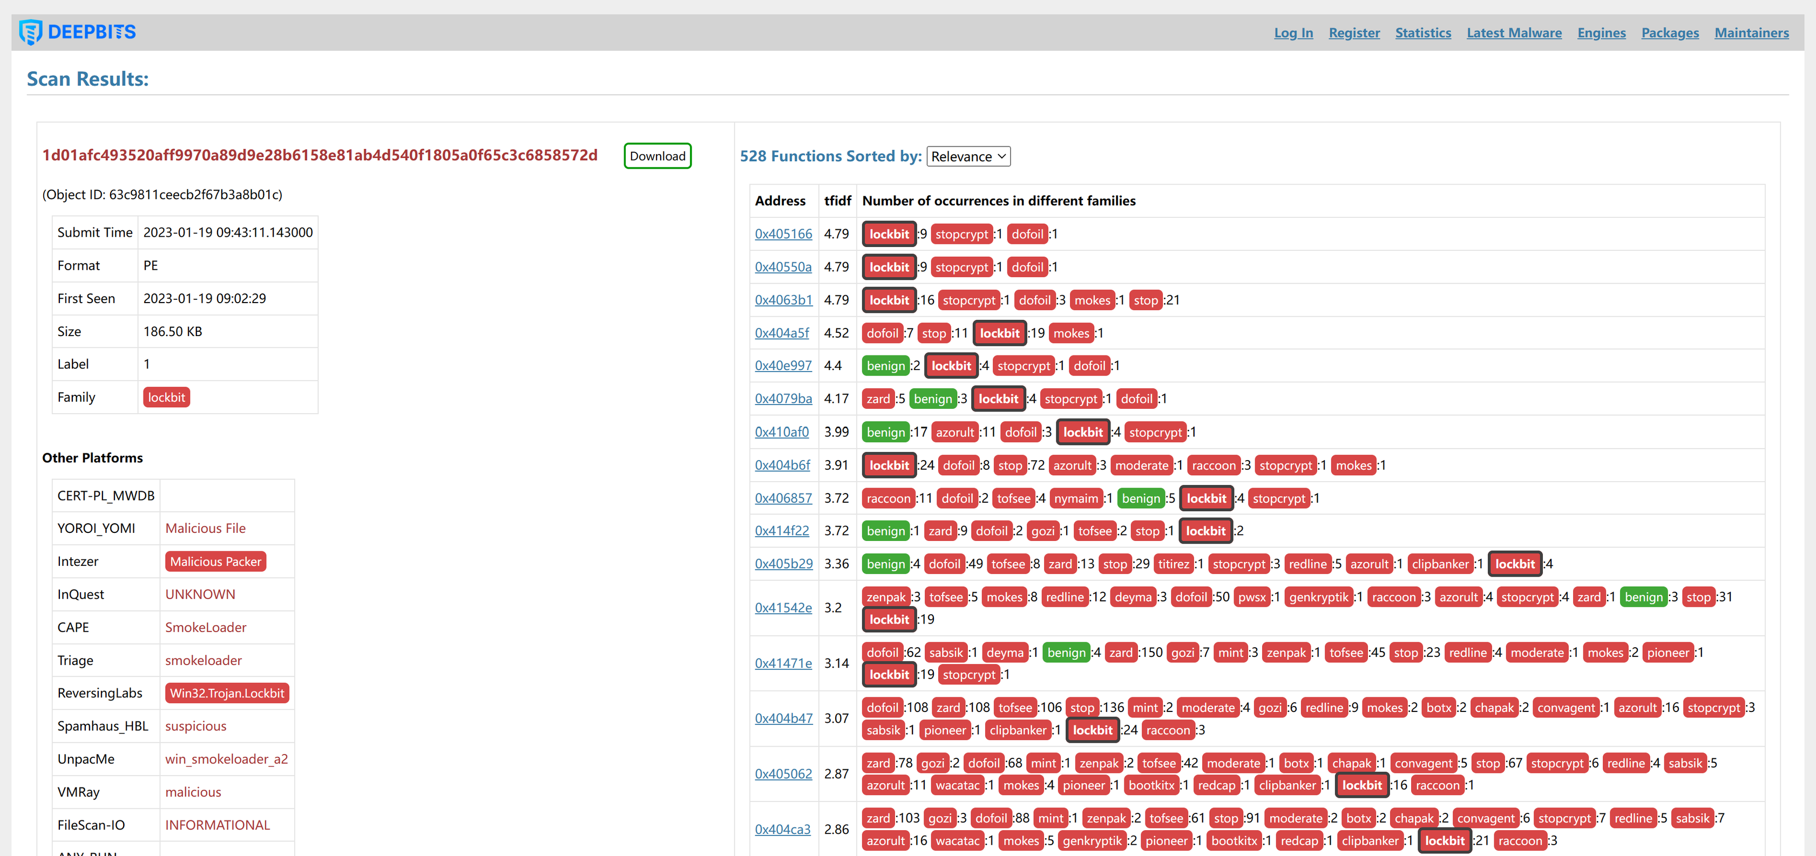This screenshot has width=1816, height=856.
Task: Click the nymaim tag in row 0x406857
Action: [x=1076, y=498]
